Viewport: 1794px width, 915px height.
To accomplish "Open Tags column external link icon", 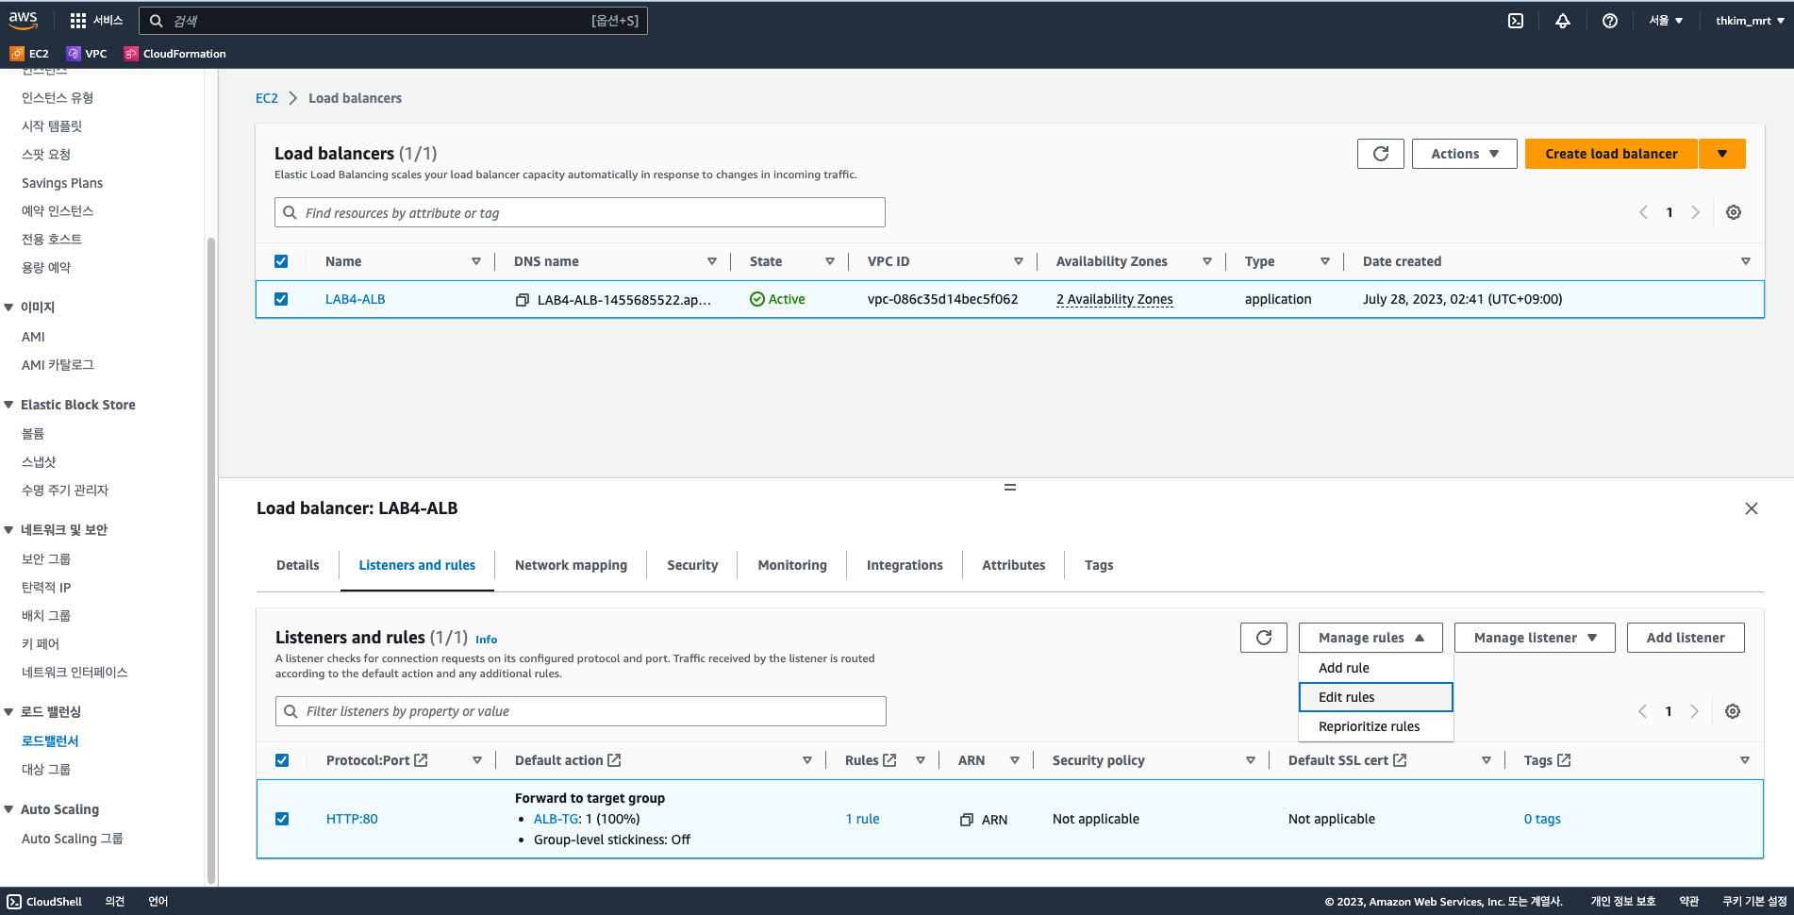I will click(1564, 760).
